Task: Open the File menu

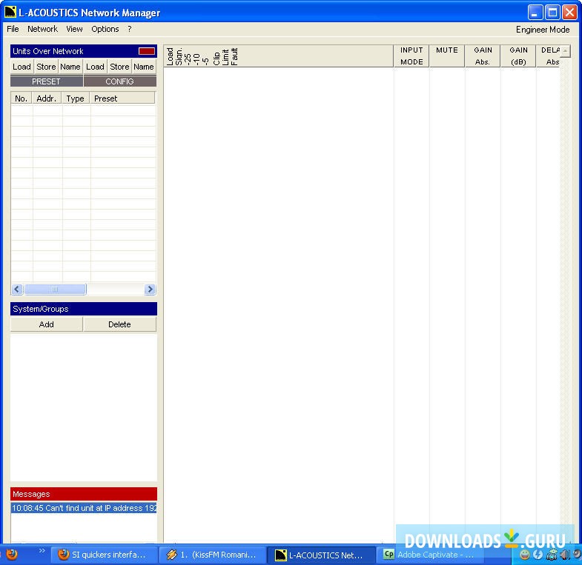Action: pyautogui.click(x=13, y=29)
